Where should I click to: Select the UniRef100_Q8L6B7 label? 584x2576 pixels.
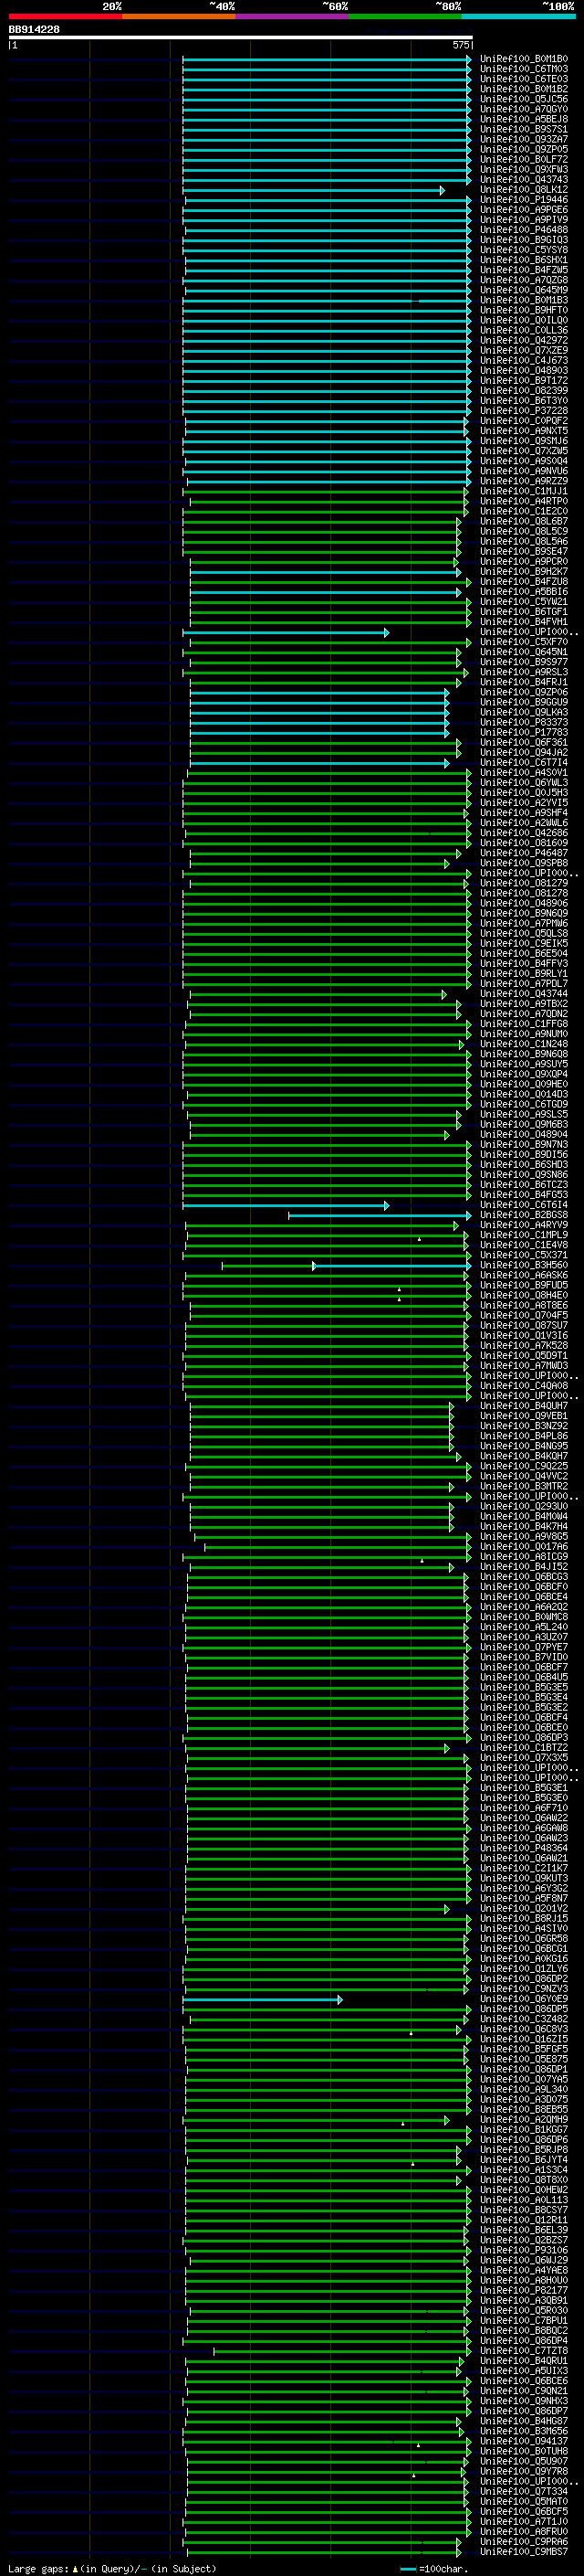click(524, 522)
